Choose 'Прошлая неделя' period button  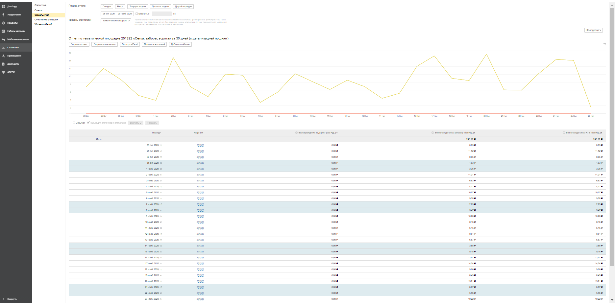point(160,7)
